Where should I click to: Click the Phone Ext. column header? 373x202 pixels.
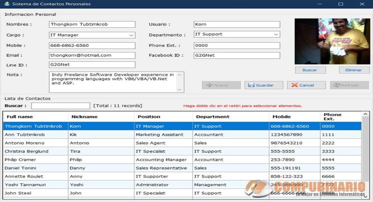coord(341,117)
